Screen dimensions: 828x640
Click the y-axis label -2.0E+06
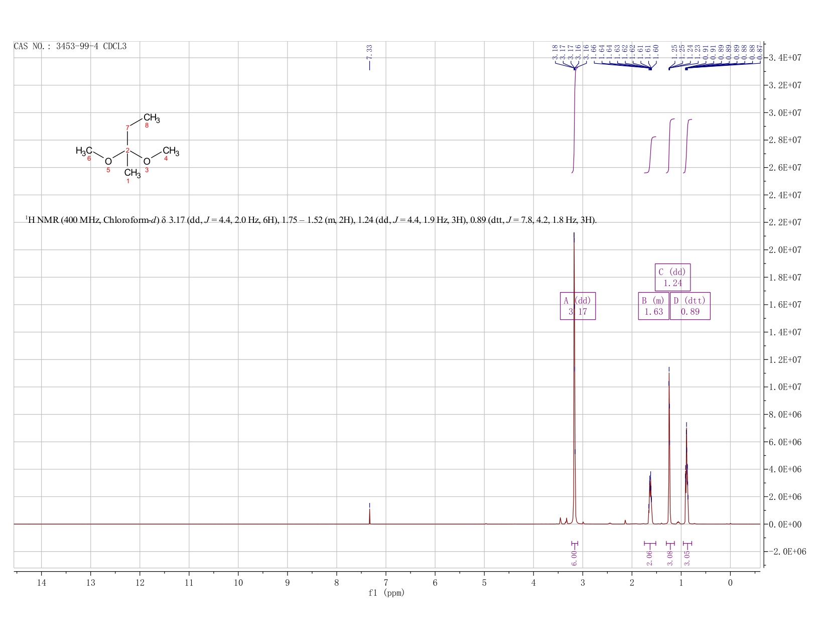(x=787, y=552)
